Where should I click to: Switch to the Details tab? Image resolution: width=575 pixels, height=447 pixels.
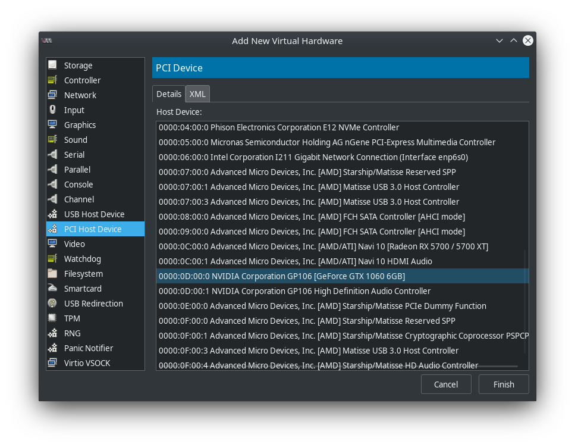coord(169,94)
